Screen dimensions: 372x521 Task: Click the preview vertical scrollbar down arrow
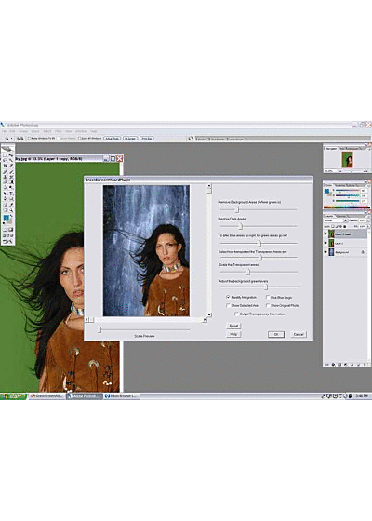coord(209,314)
